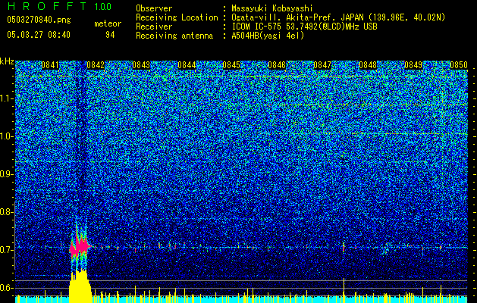Click the tall yellow spike below 0847
This screenshot has height=303, width=477.
[x=344, y=290]
